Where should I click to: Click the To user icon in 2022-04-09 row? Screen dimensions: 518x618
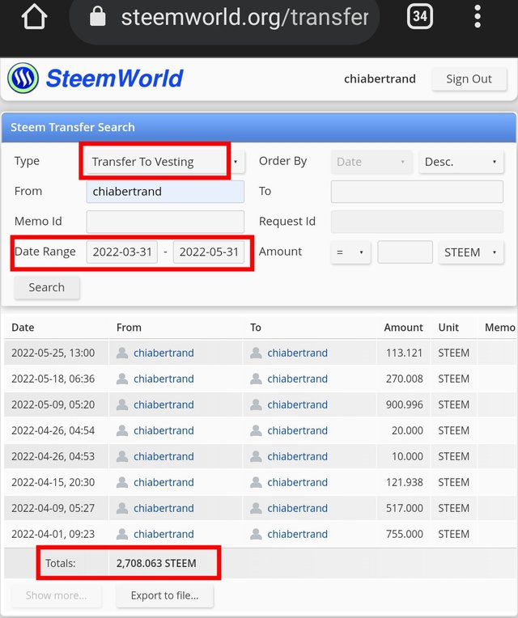(256, 508)
